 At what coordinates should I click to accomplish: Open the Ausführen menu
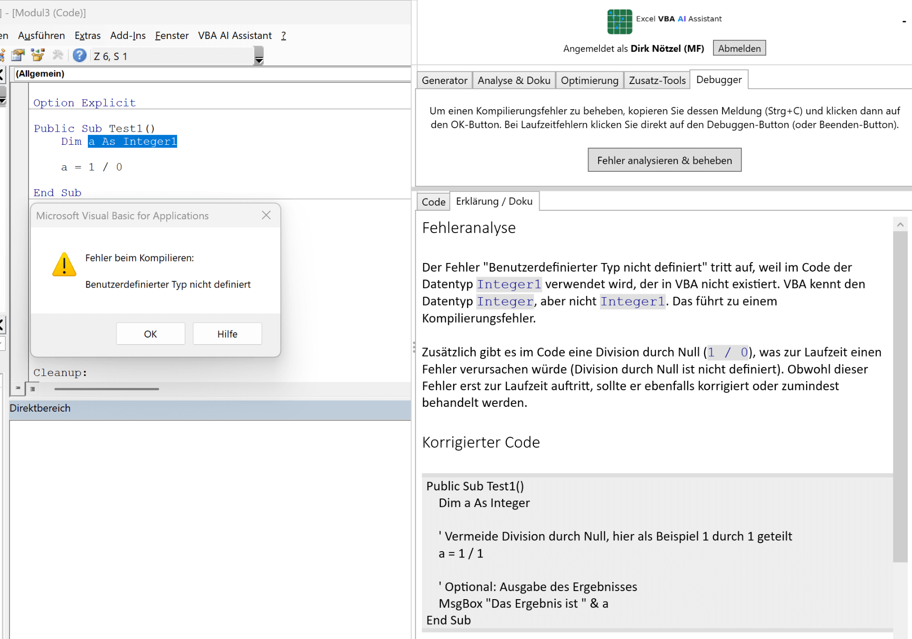(41, 36)
